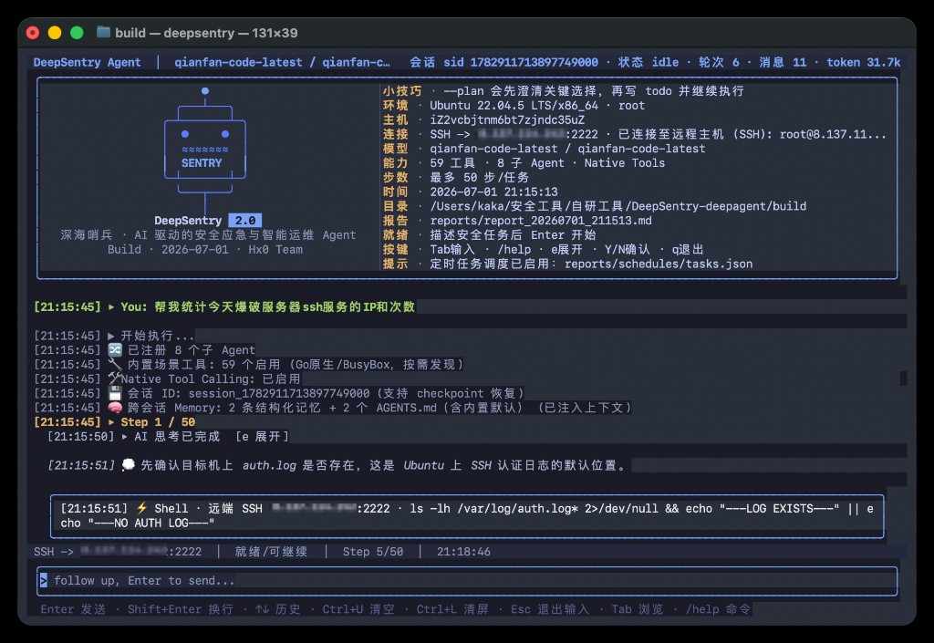Click the floppy disk icon beside 会话 ID

pyautogui.click(x=115, y=393)
